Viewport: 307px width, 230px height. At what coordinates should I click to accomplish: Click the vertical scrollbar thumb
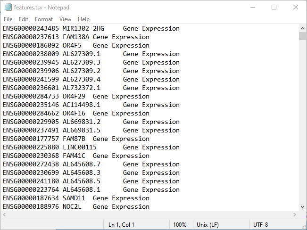pyautogui.click(x=302, y=37)
